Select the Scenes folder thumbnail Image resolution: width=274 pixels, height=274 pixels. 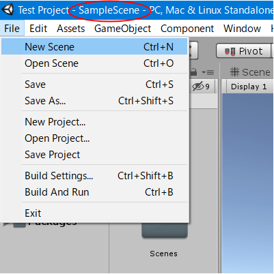[x=165, y=230]
